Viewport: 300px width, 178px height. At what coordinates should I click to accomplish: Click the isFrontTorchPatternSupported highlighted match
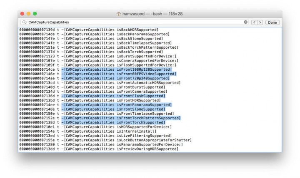click(x=121, y=118)
